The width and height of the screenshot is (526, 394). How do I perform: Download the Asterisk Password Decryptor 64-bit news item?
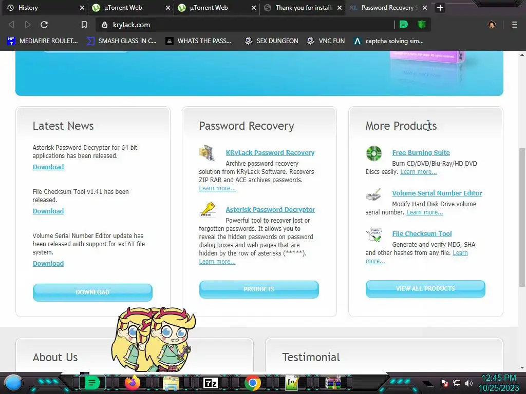point(48,167)
